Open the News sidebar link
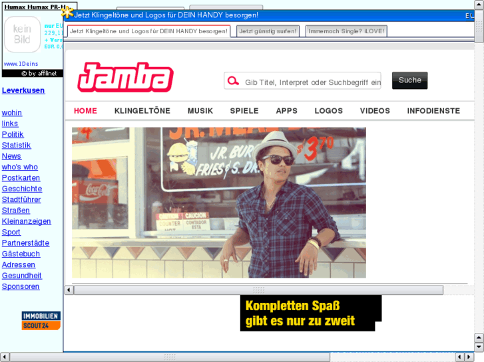The height and width of the screenshot is (362, 484). point(11,156)
